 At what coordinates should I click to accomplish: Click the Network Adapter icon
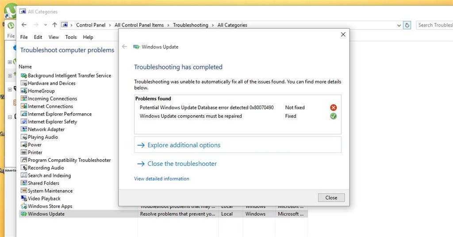tap(24, 129)
